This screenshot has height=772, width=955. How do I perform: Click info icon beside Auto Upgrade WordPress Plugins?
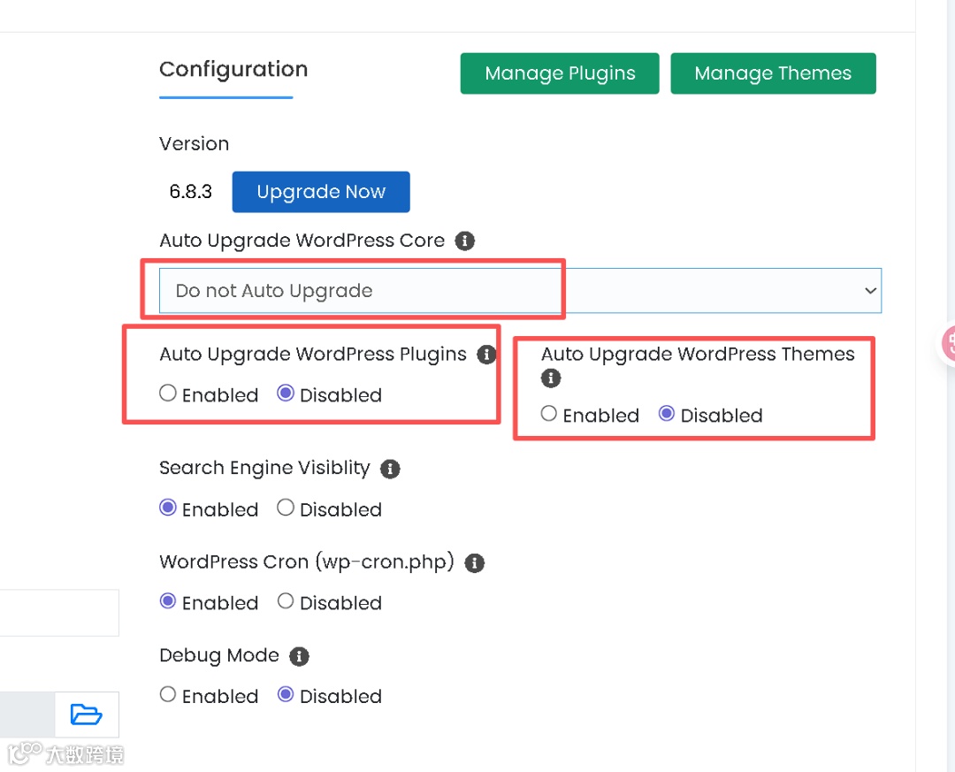pos(486,355)
